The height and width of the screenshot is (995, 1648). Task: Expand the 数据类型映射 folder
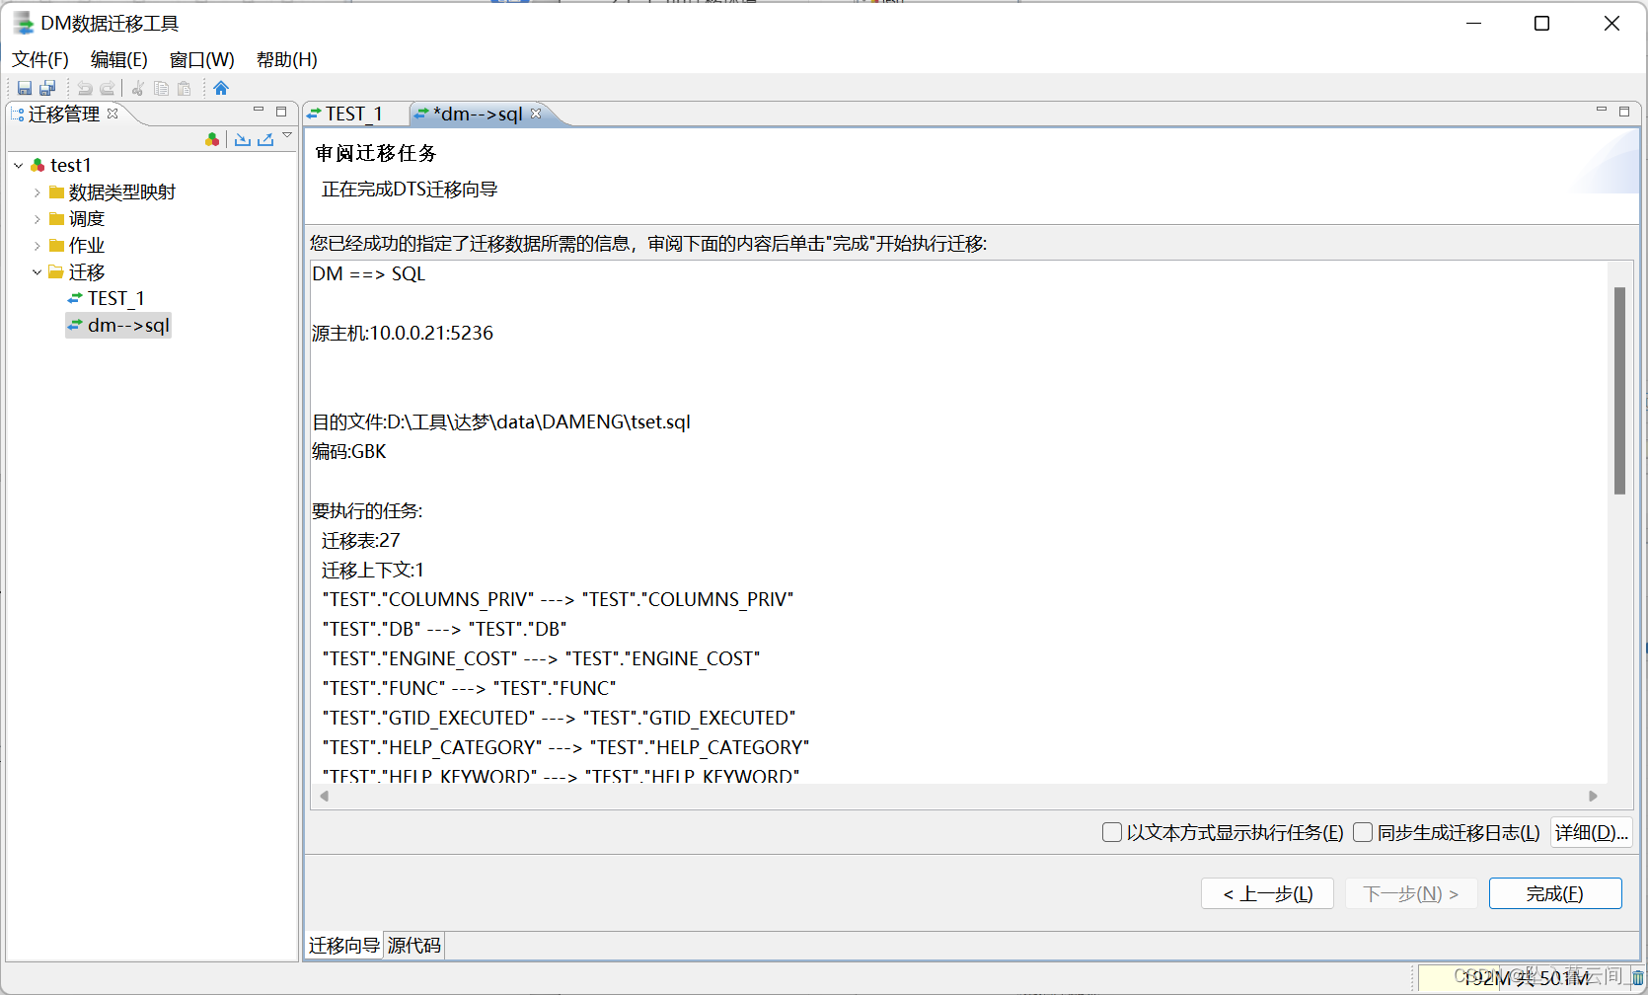37,191
